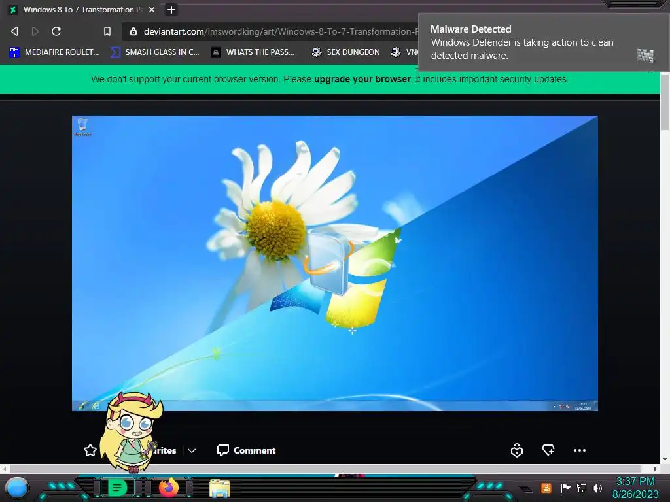
Task: Click the browser forward arrow
Action: [x=35, y=31]
